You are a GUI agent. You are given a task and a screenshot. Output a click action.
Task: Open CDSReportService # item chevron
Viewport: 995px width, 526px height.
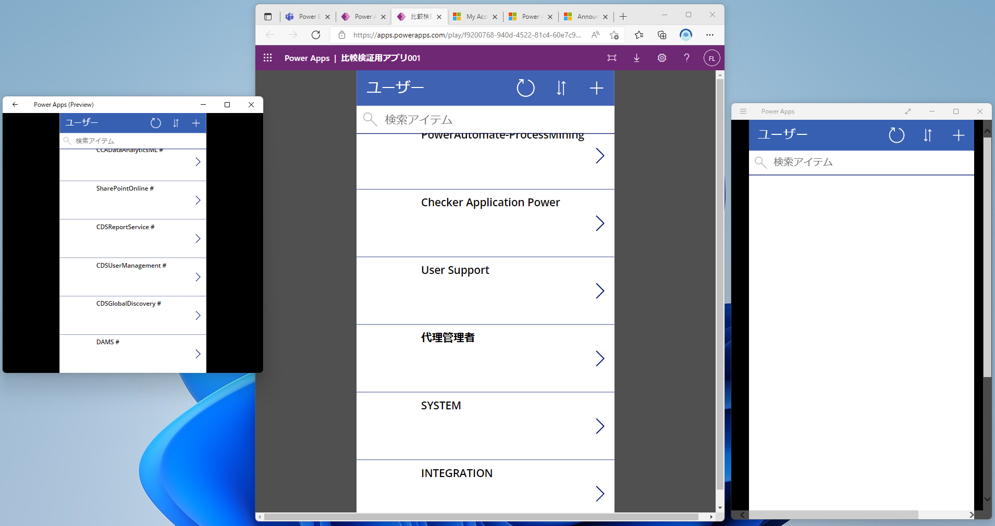(x=198, y=239)
